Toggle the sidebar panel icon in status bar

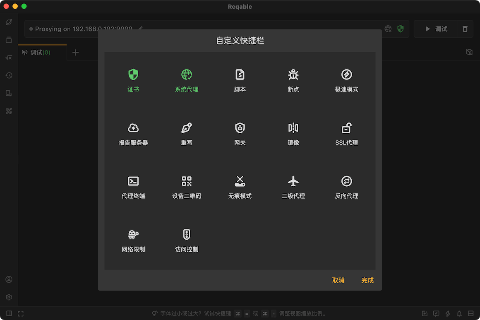click(9, 313)
